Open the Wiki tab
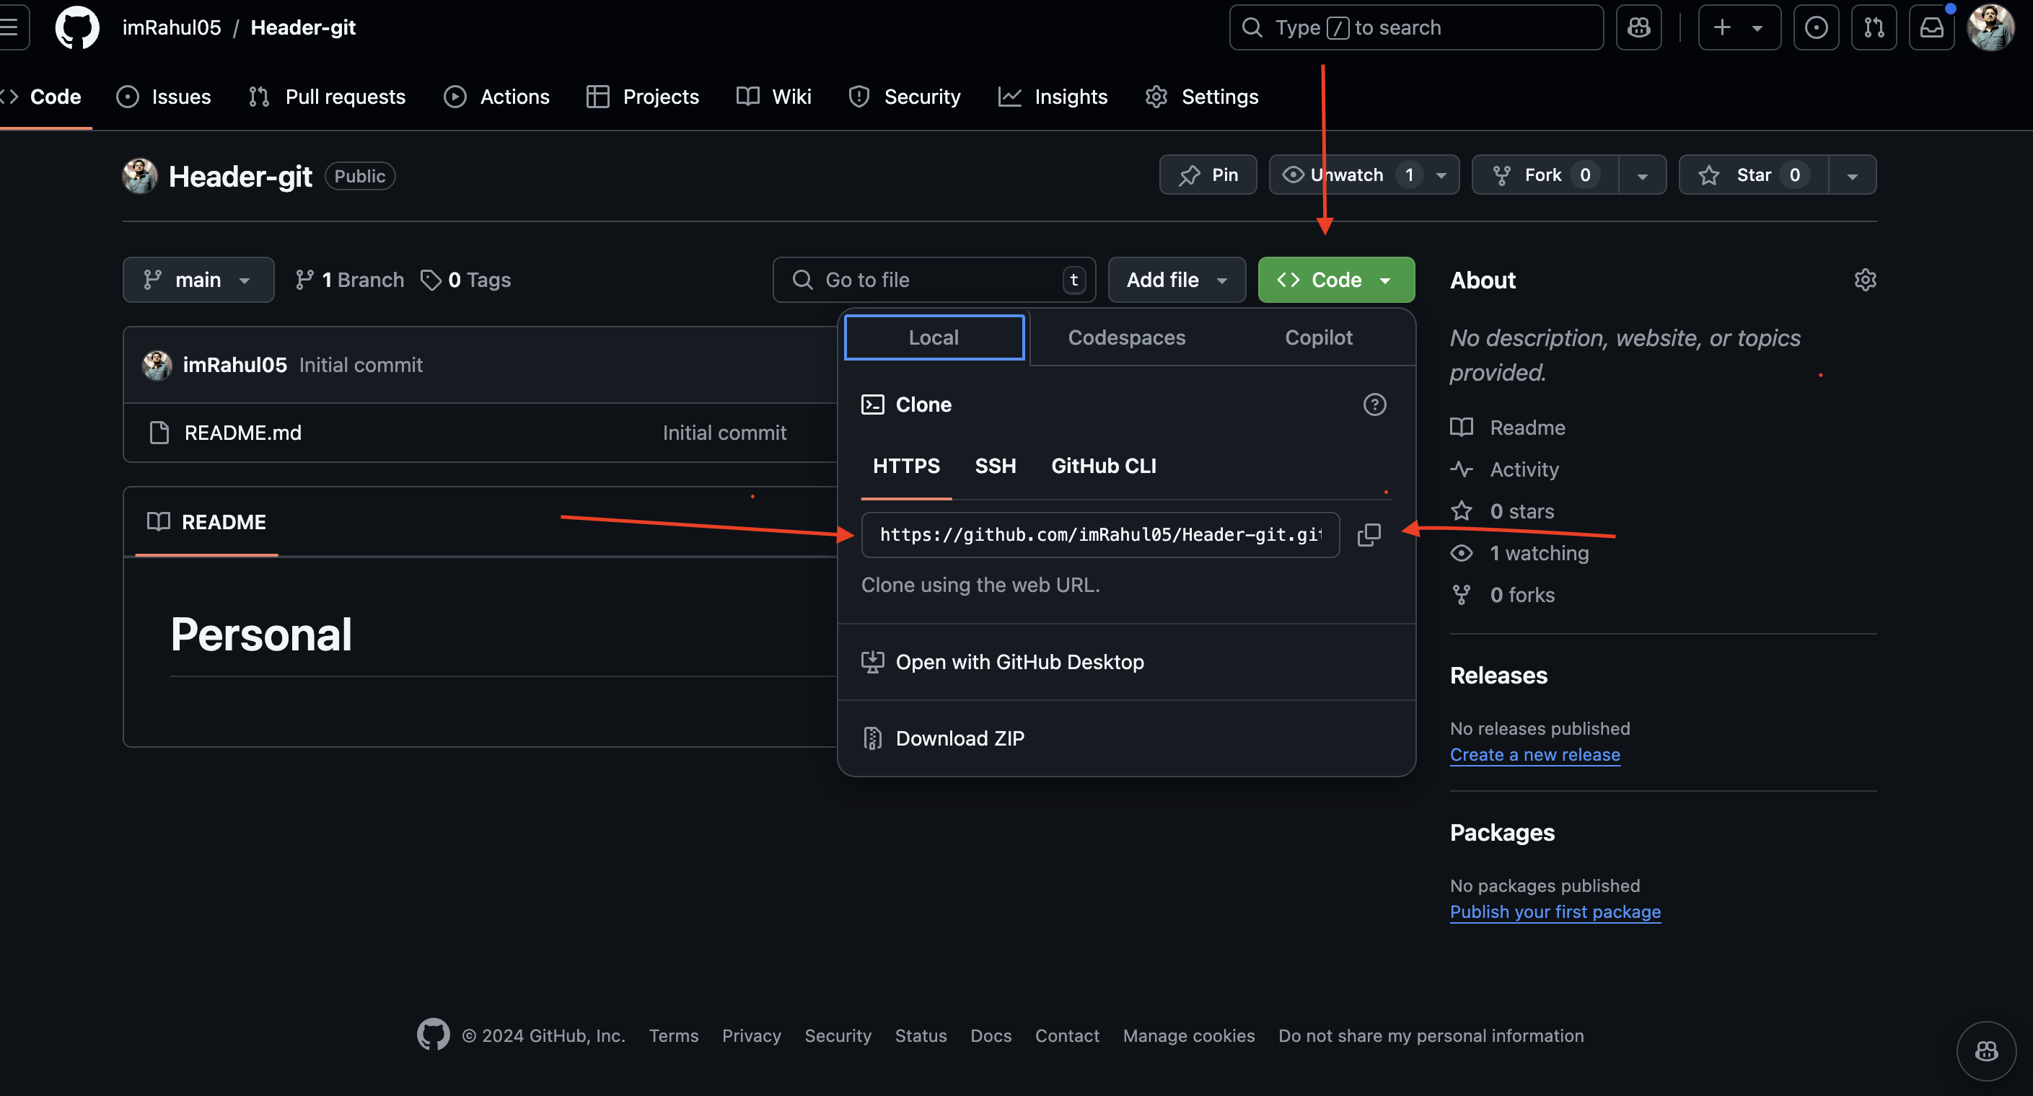 pyautogui.click(x=773, y=97)
